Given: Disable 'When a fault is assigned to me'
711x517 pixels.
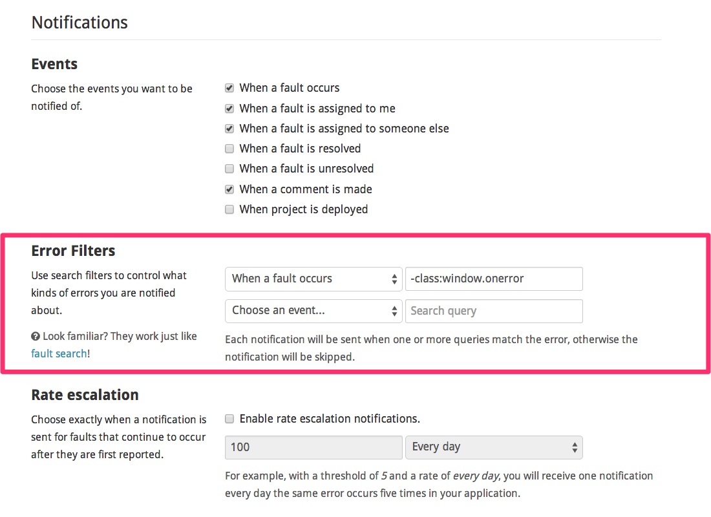Looking at the screenshot, I should (x=229, y=108).
